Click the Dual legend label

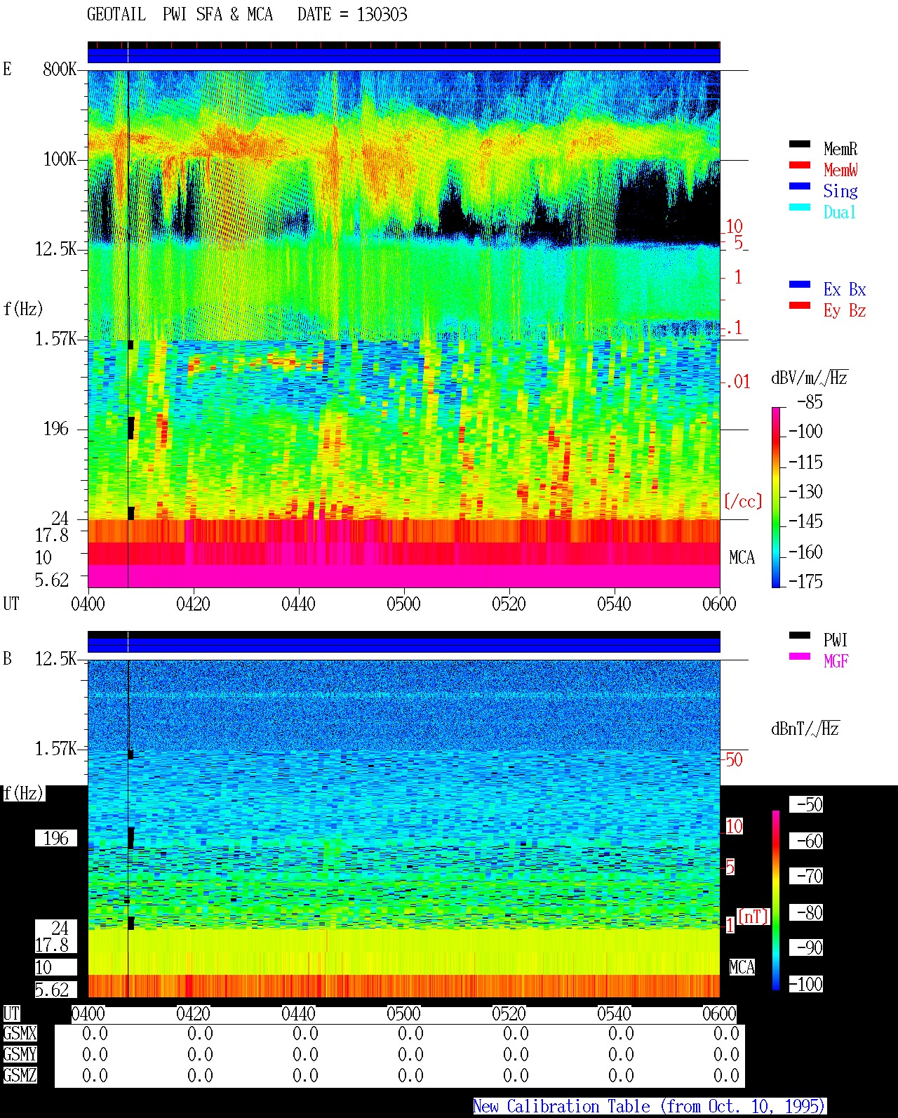point(840,212)
